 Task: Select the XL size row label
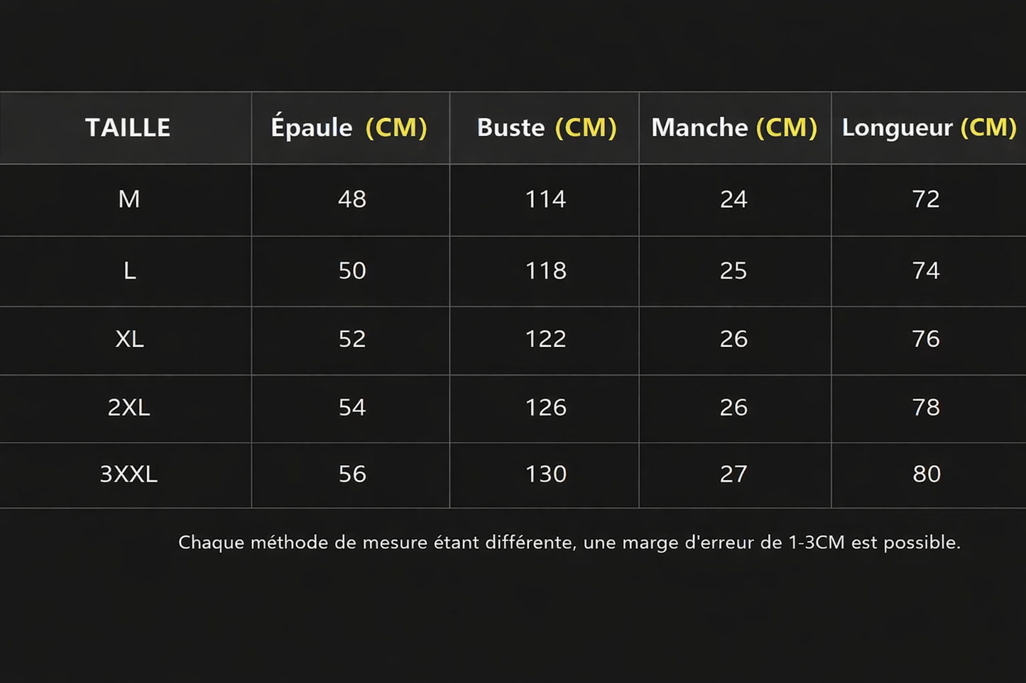pos(129,339)
